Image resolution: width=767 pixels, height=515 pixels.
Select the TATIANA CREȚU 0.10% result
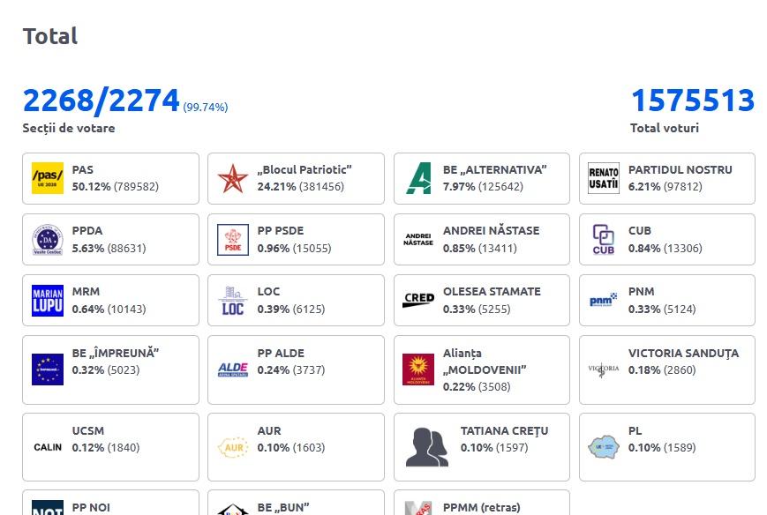click(x=494, y=448)
